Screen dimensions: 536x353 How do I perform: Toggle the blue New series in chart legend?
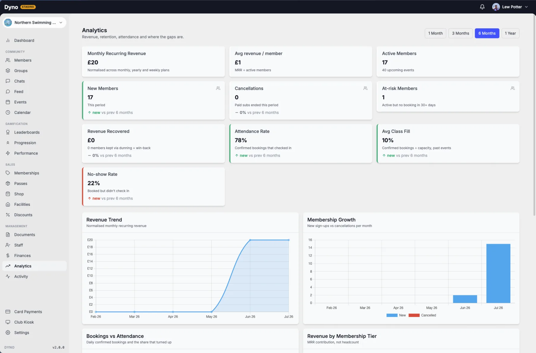(x=396, y=315)
